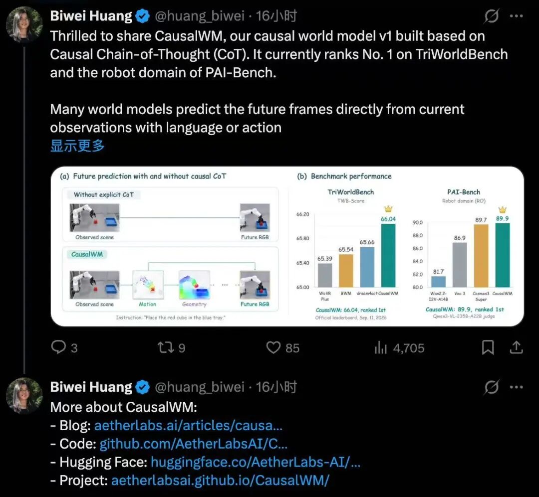Viewport: 539px width, 497px height.
Task: Open the huggingface.co/AetherLabs-AI link
Action: pos(256,462)
